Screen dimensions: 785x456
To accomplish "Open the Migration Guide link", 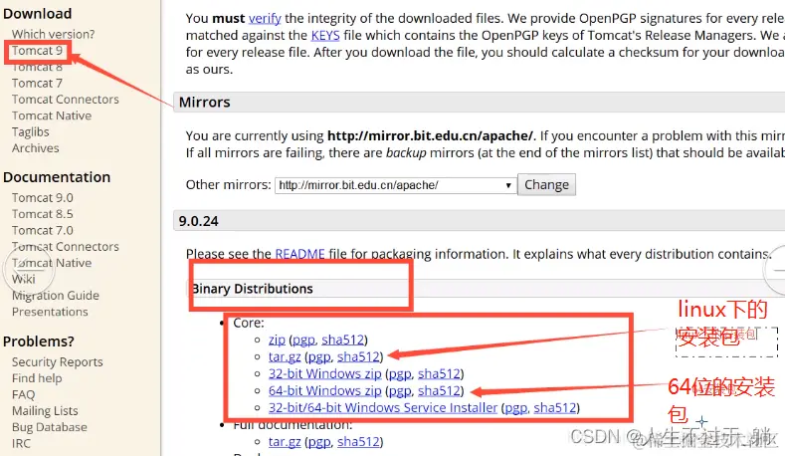I will coord(56,296).
